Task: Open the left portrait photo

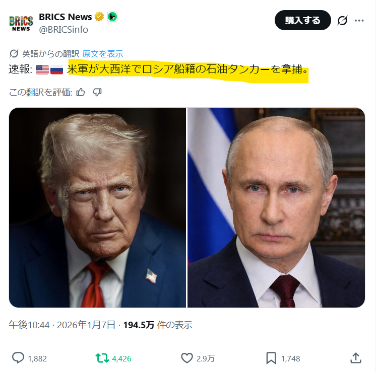Action: 97,207
